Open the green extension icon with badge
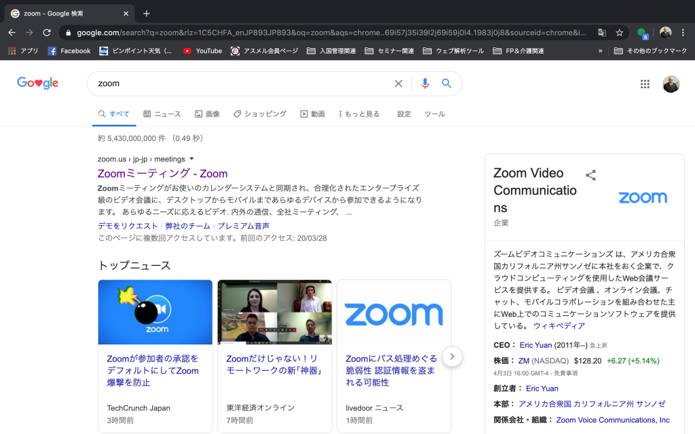This screenshot has height=434, width=695. [642, 33]
